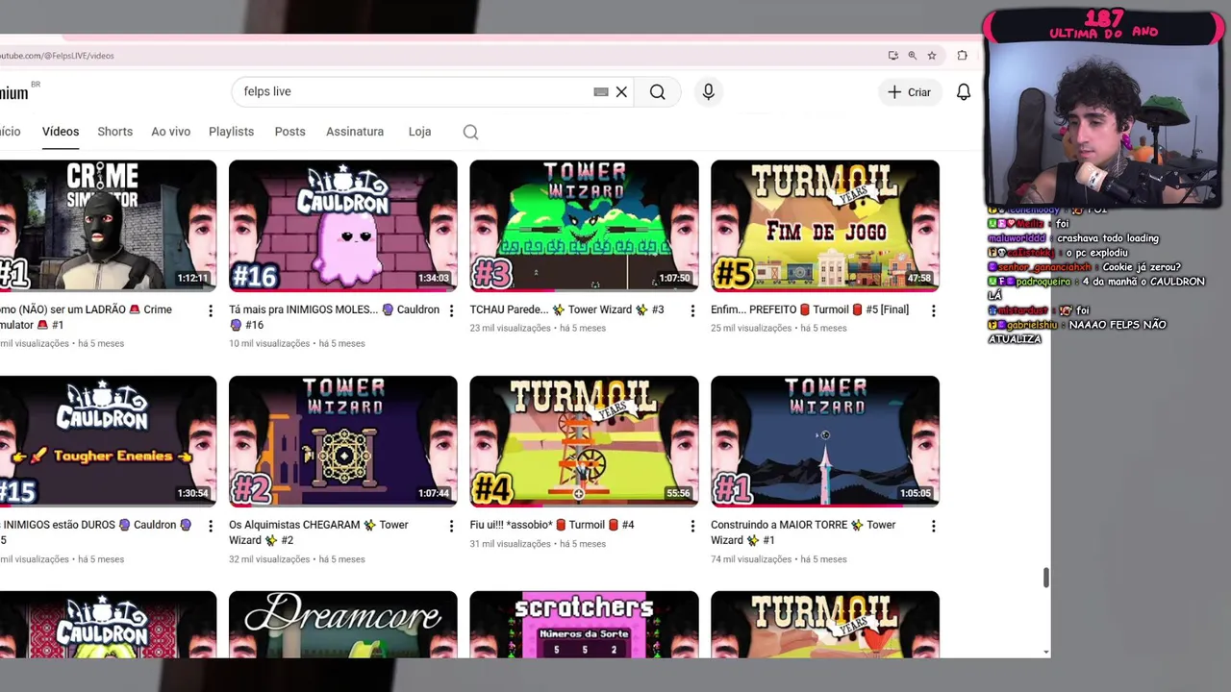1231x692 pixels.
Task: Click the Criar button
Action: pyautogui.click(x=909, y=92)
